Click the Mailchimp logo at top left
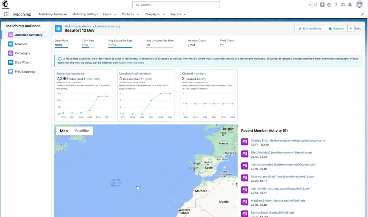The image size is (368, 217). tap(6, 5)
